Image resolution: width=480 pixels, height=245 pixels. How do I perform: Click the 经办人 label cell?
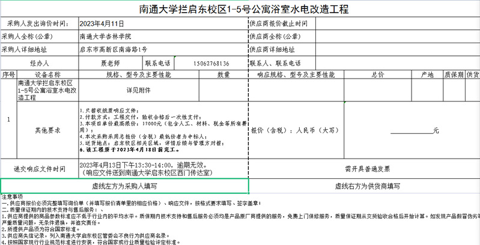pyautogui.click(x=40, y=63)
